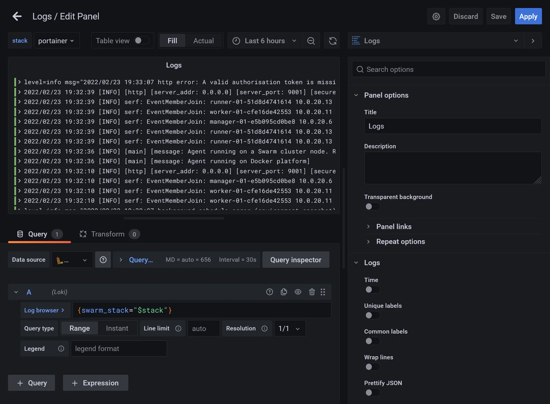Image resolution: width=550 pixels, height=404 pixels.
Task: Zoom out the time range with magnifier icon
Action: tap(311, 41)
